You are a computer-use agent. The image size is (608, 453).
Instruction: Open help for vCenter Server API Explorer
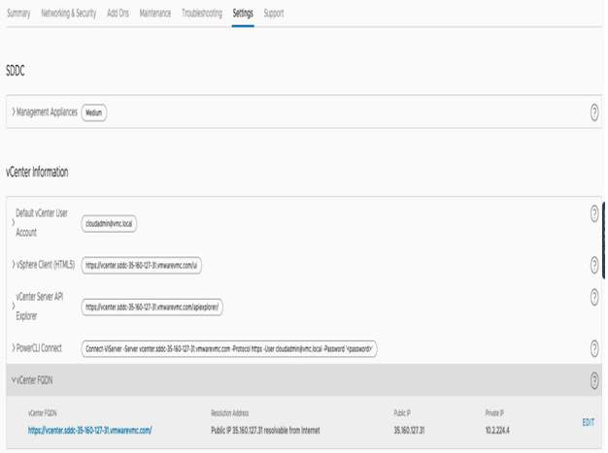(x=594, y=297)
